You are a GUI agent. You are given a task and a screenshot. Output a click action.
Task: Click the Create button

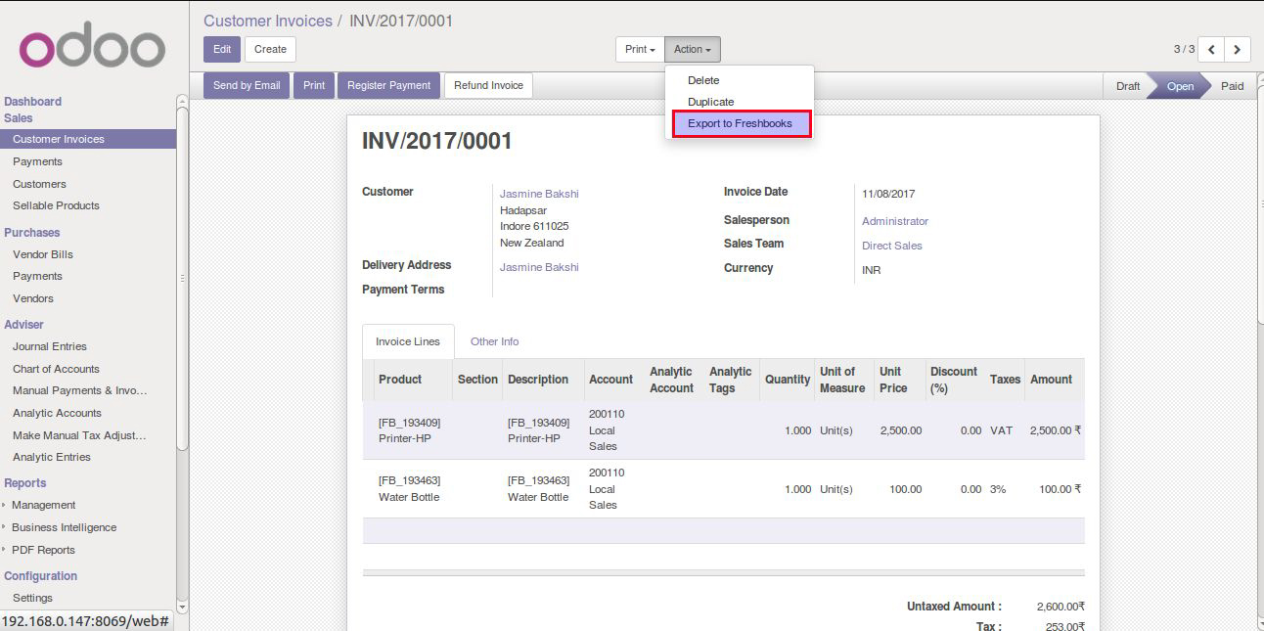point(270,49)
